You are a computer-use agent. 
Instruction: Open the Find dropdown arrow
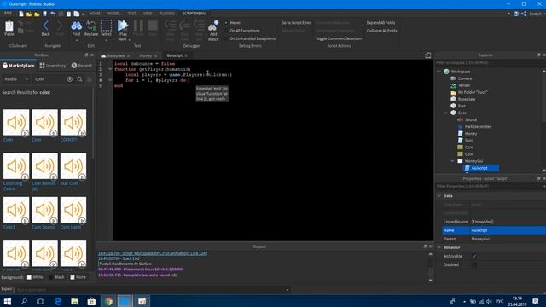[x=76, y=40]
